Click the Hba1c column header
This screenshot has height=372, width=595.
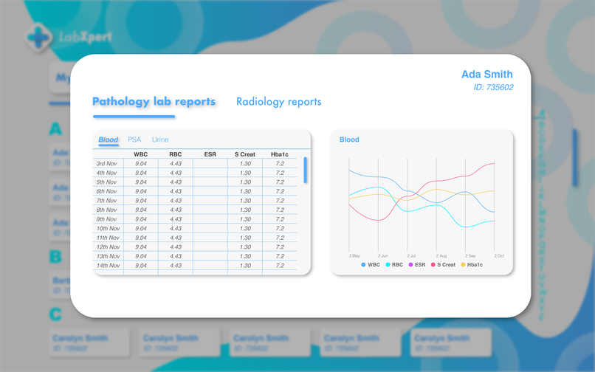click(280, 154)
